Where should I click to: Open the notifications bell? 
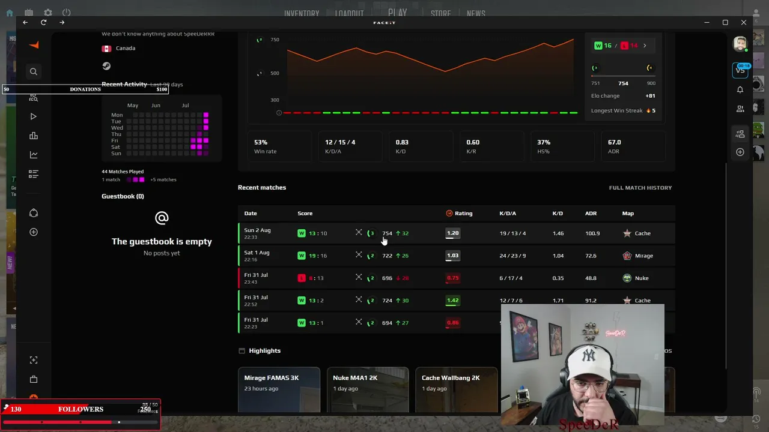click(x=740, y=89)
